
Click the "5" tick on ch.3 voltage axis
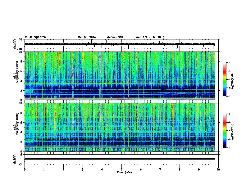(21, 155)
